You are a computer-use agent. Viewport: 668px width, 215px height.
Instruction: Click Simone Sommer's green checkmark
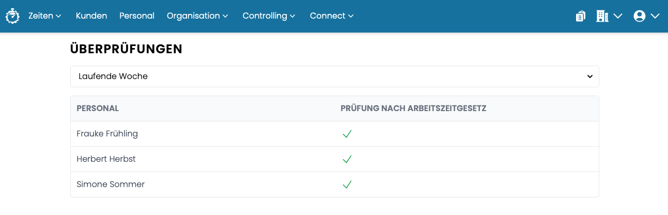pos(347,185)
